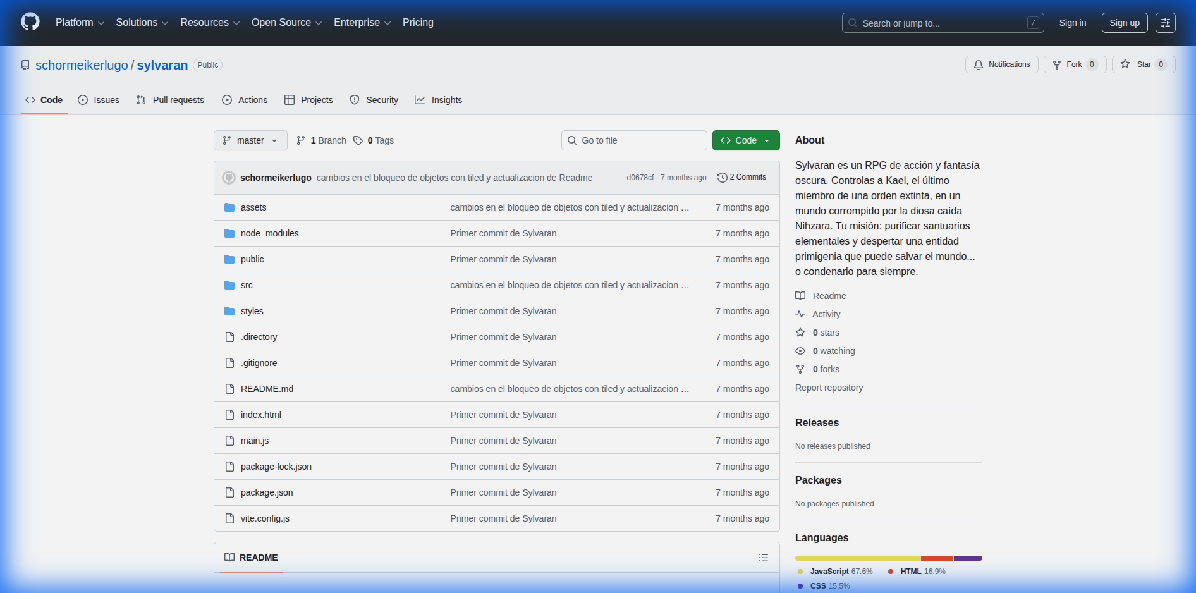Toggle Notifications for this repository

(x=1001, y=64)
